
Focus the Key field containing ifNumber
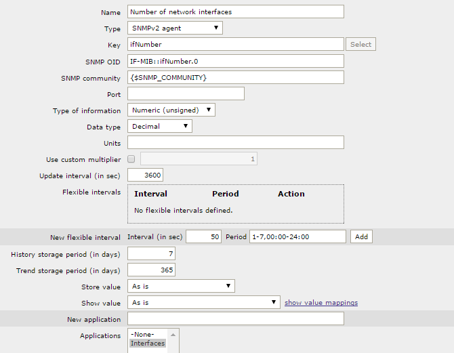click(235, 45)
